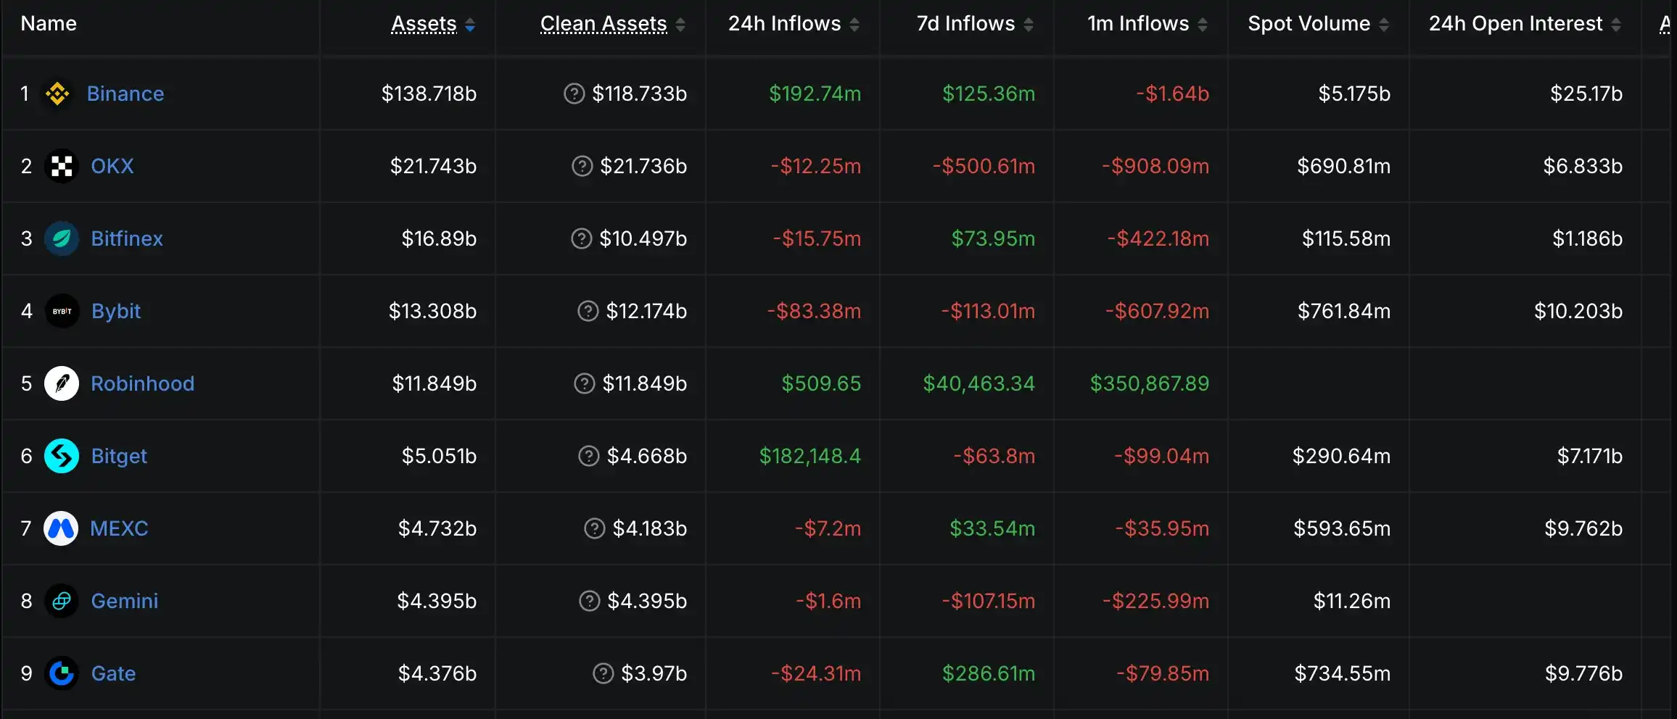Open the Bitget exchange link

(x=119, y=456)
